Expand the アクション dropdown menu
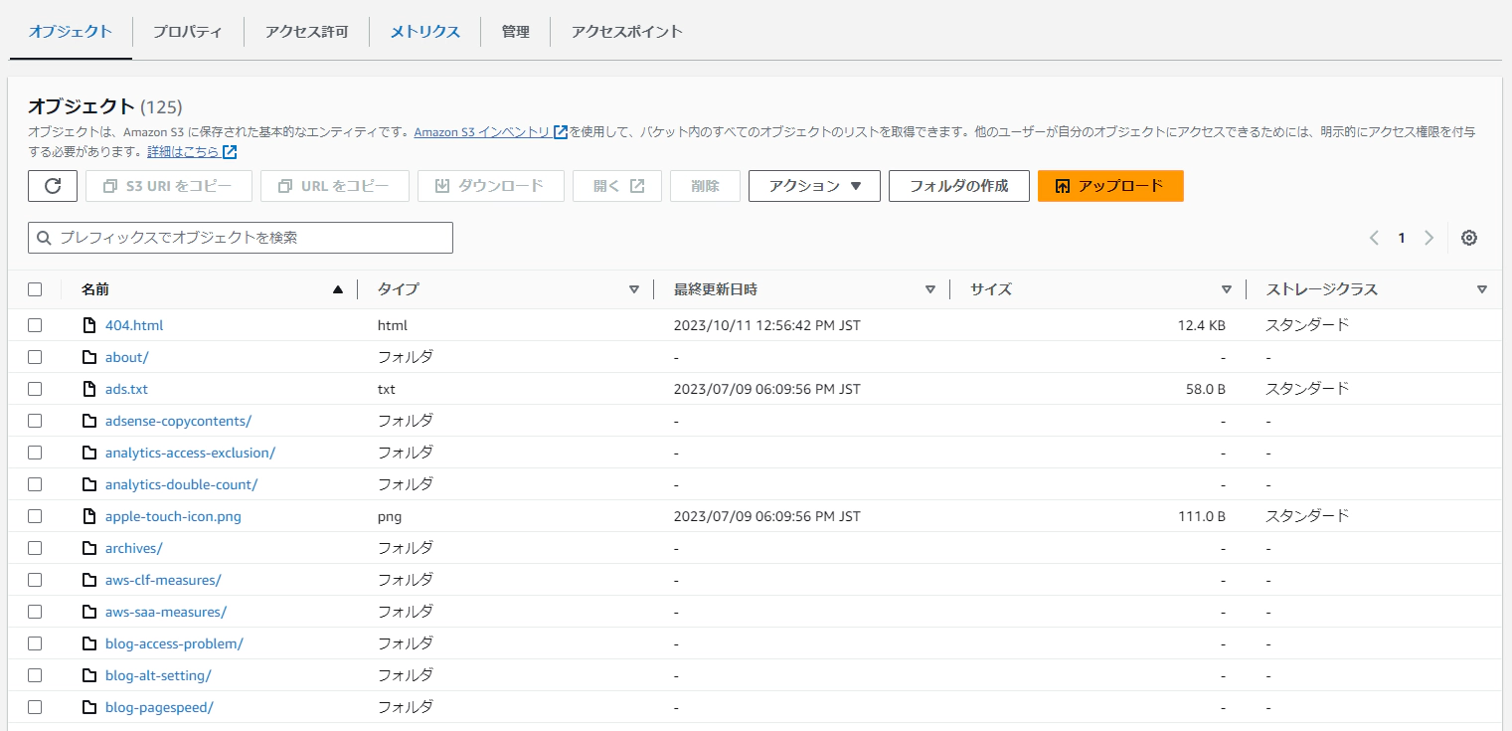The width and height of the screenshot is (1512, 731). (813, 186)
